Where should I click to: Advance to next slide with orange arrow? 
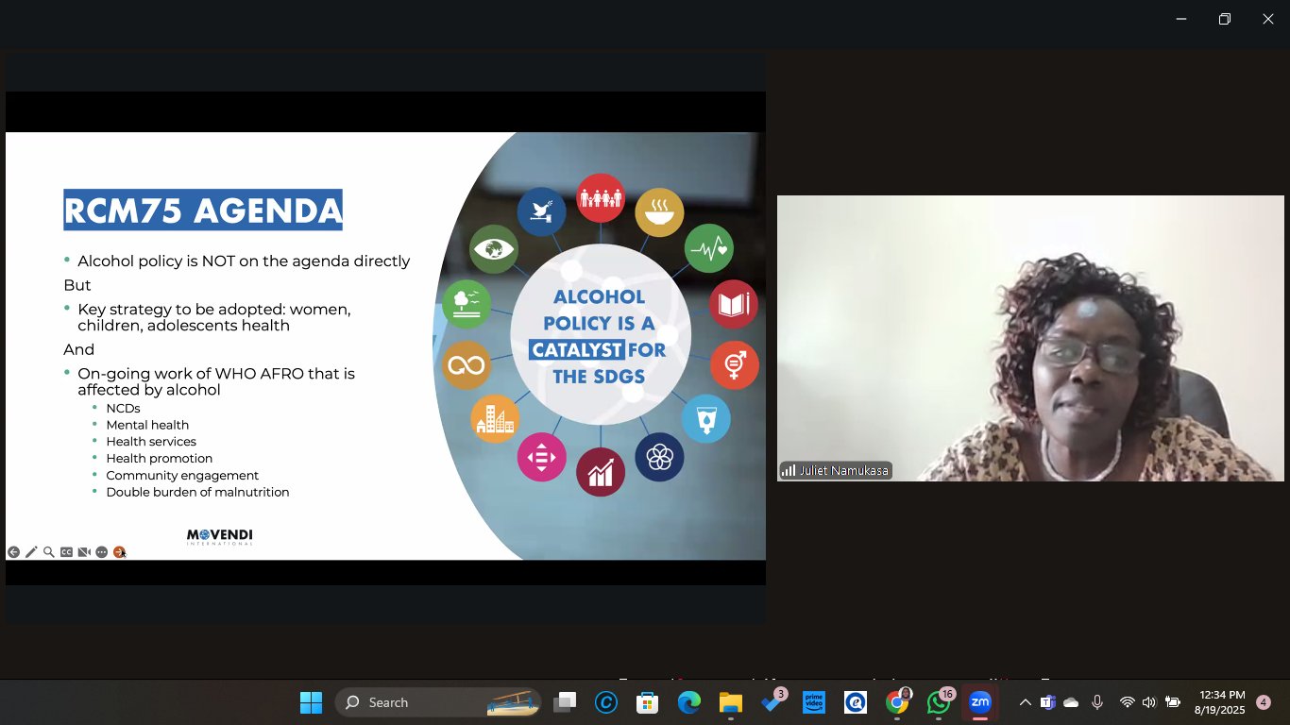click(120, 552)
